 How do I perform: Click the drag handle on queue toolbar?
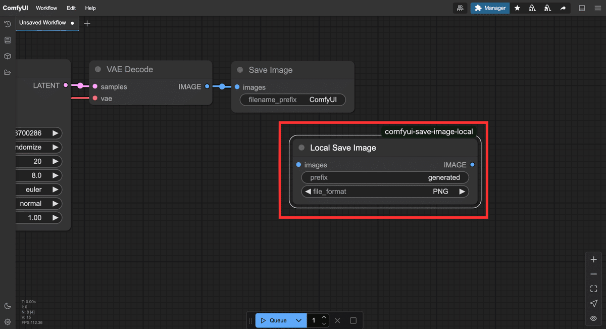(250, 320)
